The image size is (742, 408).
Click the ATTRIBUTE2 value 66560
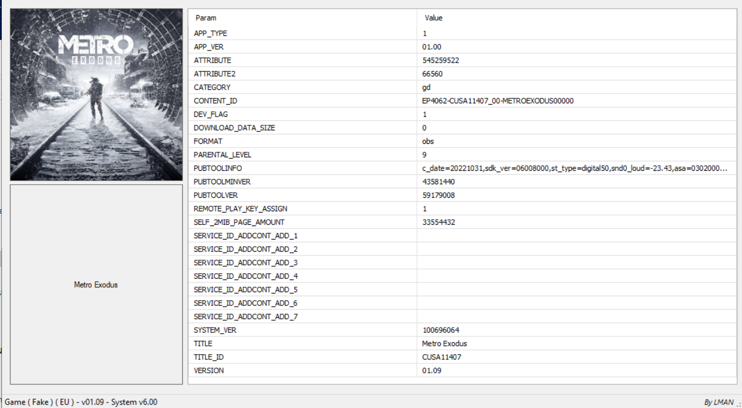432,74
